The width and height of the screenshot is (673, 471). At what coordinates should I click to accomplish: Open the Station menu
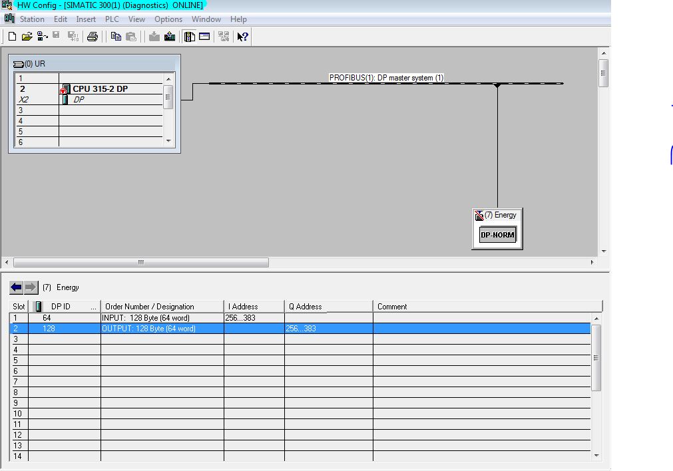(x=32, y=19)
